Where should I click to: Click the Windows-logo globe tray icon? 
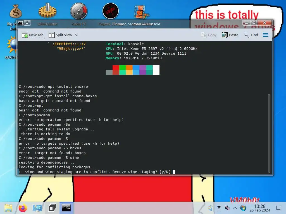pyautogui.click(x=243, y=208)
